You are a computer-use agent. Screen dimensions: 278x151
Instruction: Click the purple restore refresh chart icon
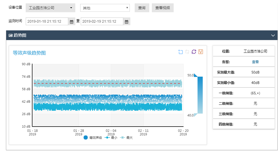[x=194, y=52]
